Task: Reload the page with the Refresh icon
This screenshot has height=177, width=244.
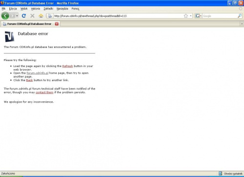Action: (24, 16)
